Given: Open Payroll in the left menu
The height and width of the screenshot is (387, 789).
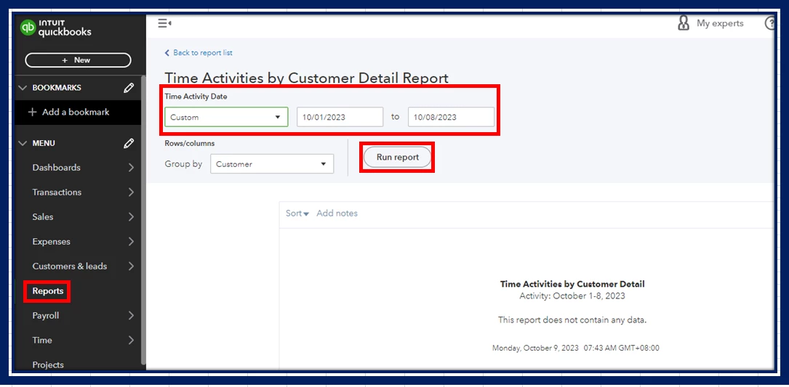Looking at the screenshot, I should [46, 316].
